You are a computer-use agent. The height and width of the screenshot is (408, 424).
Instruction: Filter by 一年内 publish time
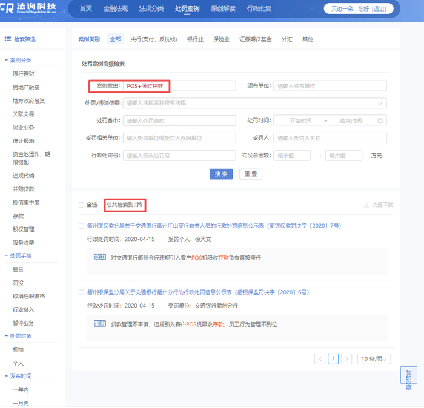click(21, 390)
